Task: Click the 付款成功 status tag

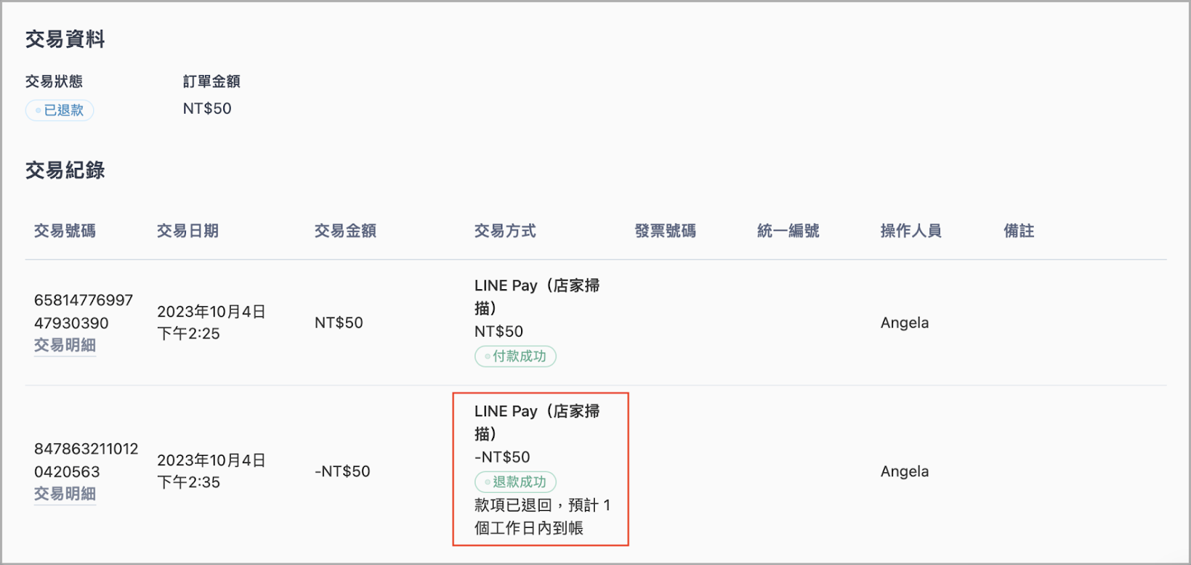Action: (515, 356)
